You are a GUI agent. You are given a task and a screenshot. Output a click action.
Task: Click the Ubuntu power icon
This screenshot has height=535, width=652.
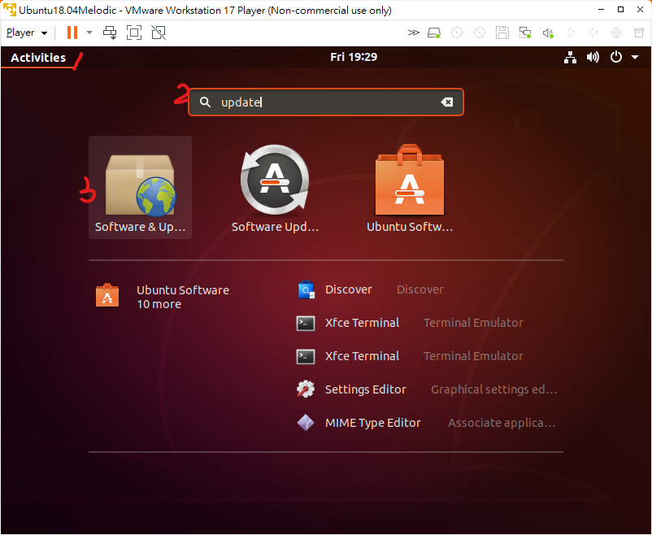[x=616, y=57]
